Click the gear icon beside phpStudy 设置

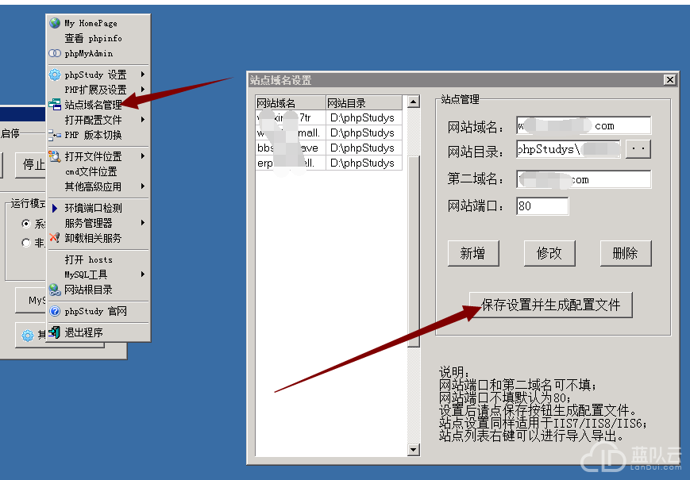(55, 75)
